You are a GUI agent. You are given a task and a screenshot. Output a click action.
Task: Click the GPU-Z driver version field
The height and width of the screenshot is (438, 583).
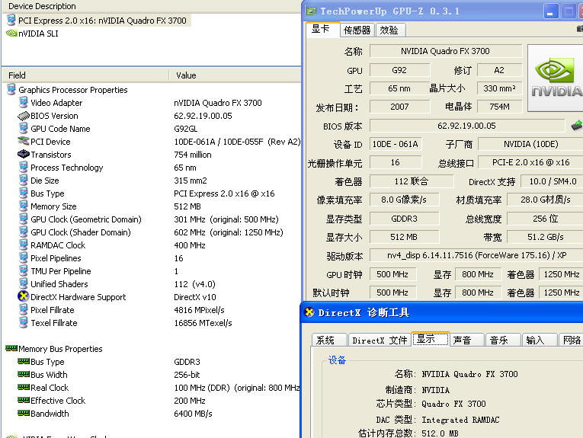click(x=476, y=255)
